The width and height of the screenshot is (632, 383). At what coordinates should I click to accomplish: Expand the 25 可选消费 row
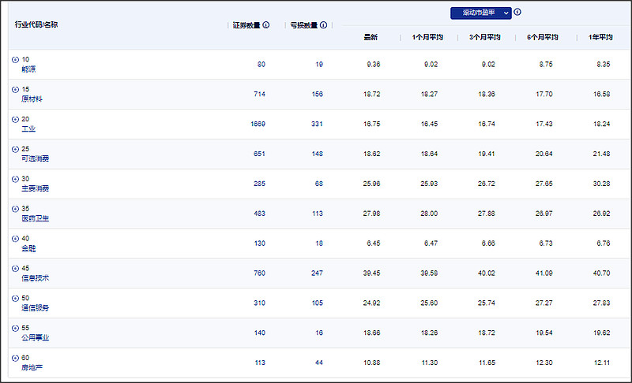[x=15, y=149]
